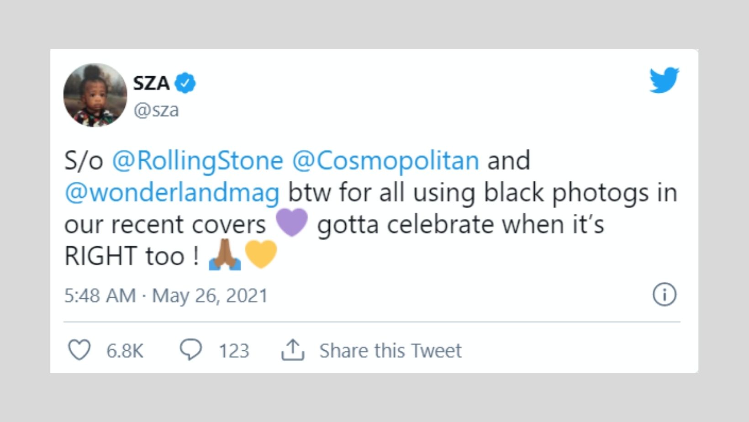Open the @sza handle link

click(156, 110)
